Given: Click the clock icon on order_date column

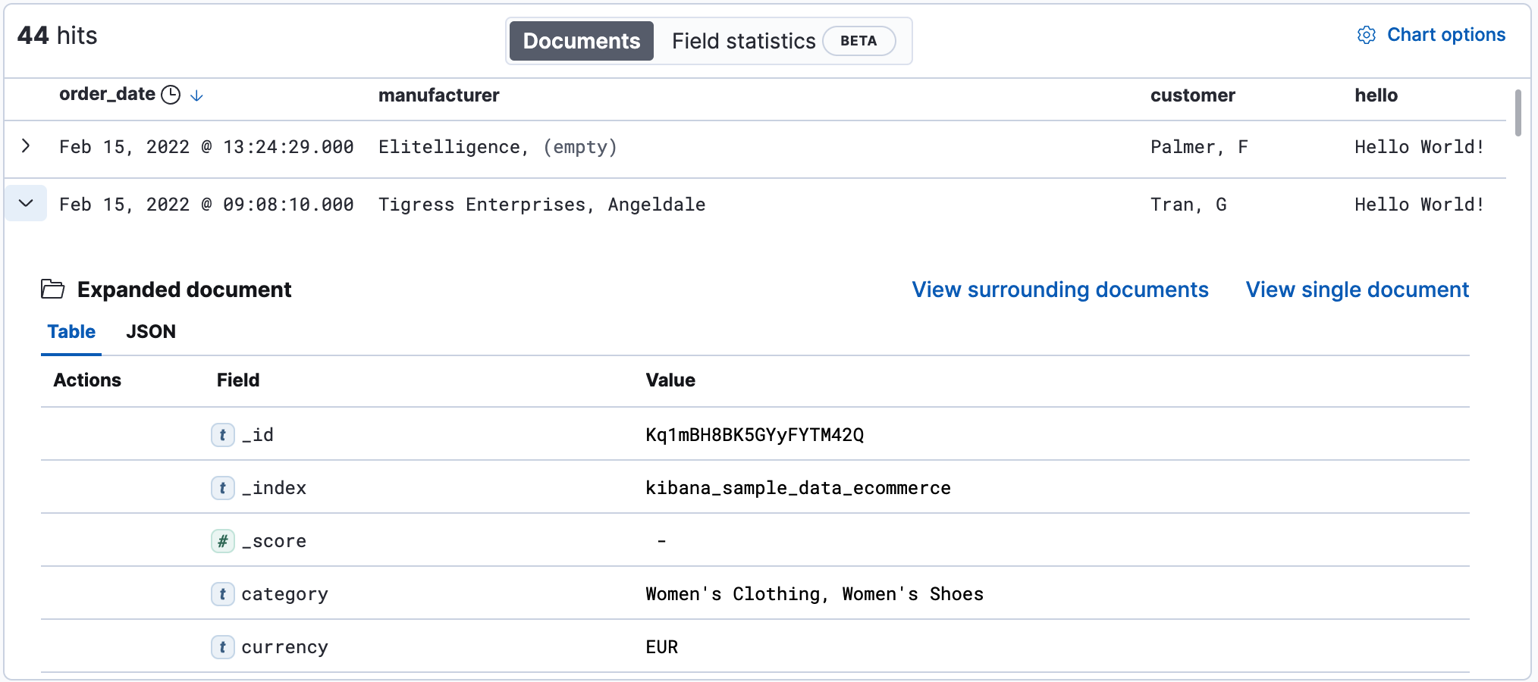Looking at the screenshot, I should click(x=171, y=95).
